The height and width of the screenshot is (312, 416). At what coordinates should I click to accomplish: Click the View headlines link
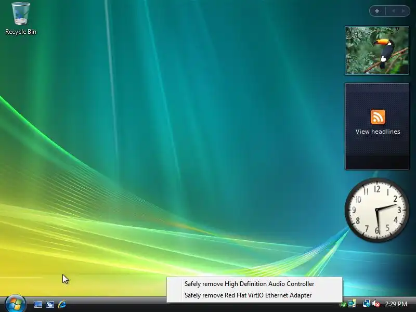coord(378,132)
